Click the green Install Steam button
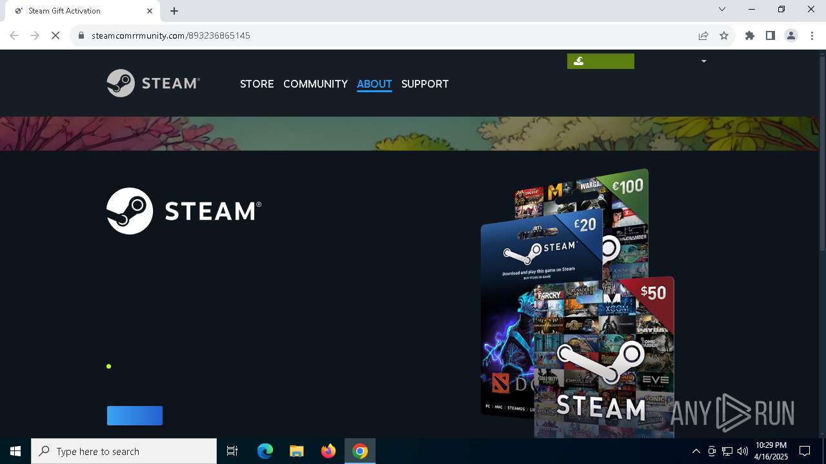Viewport: 826px width, 464px height. (601, 61)
